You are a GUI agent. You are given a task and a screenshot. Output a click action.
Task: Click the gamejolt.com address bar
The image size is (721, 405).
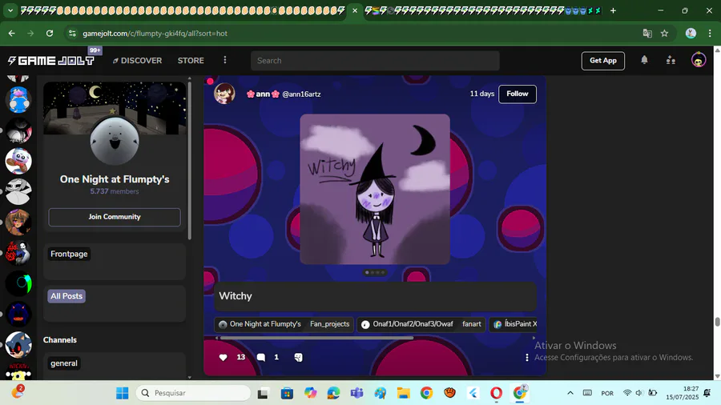155,34
